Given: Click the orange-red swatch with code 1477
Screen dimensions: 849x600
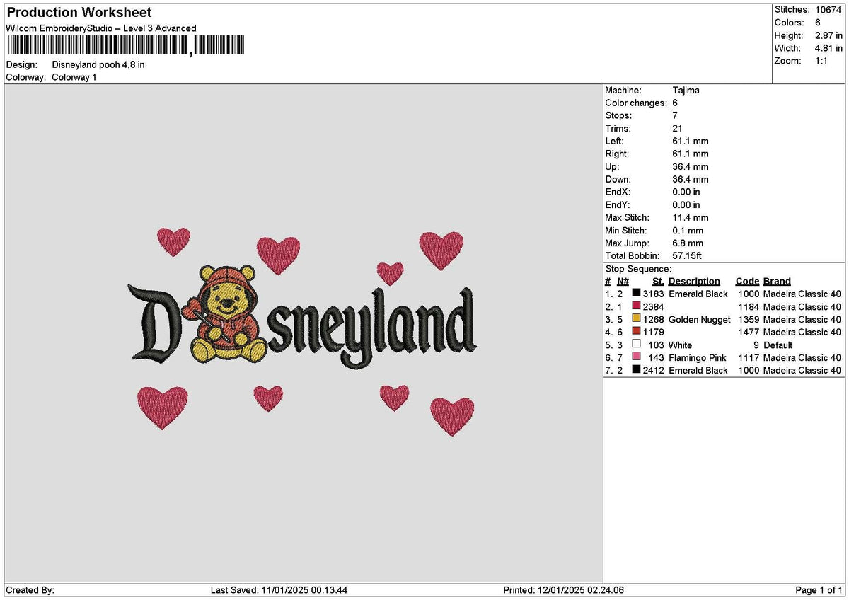Looking at the screenshot, I should pos(637,332).
